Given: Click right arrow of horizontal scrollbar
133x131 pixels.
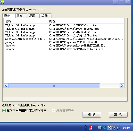Looking at the screenshot, I should point(122,86).
